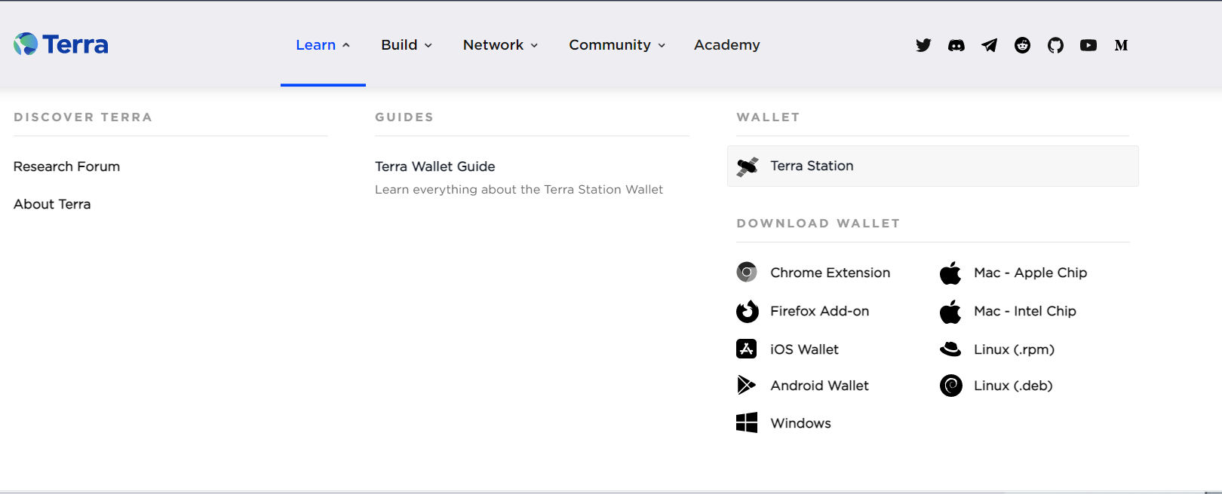Click the iOS Wallet App Store icon

(x=747, y=349)
